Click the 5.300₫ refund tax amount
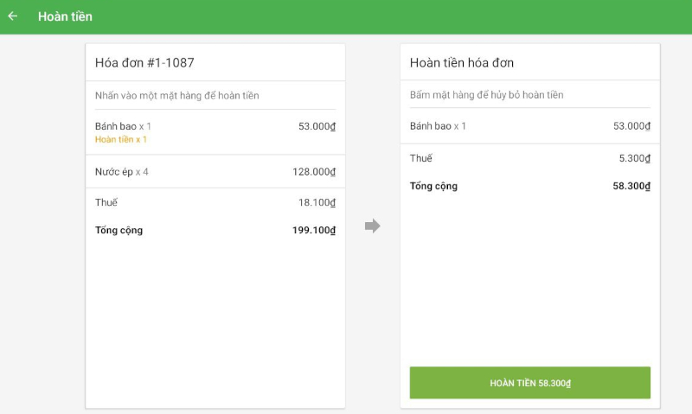 click(634, 158)
